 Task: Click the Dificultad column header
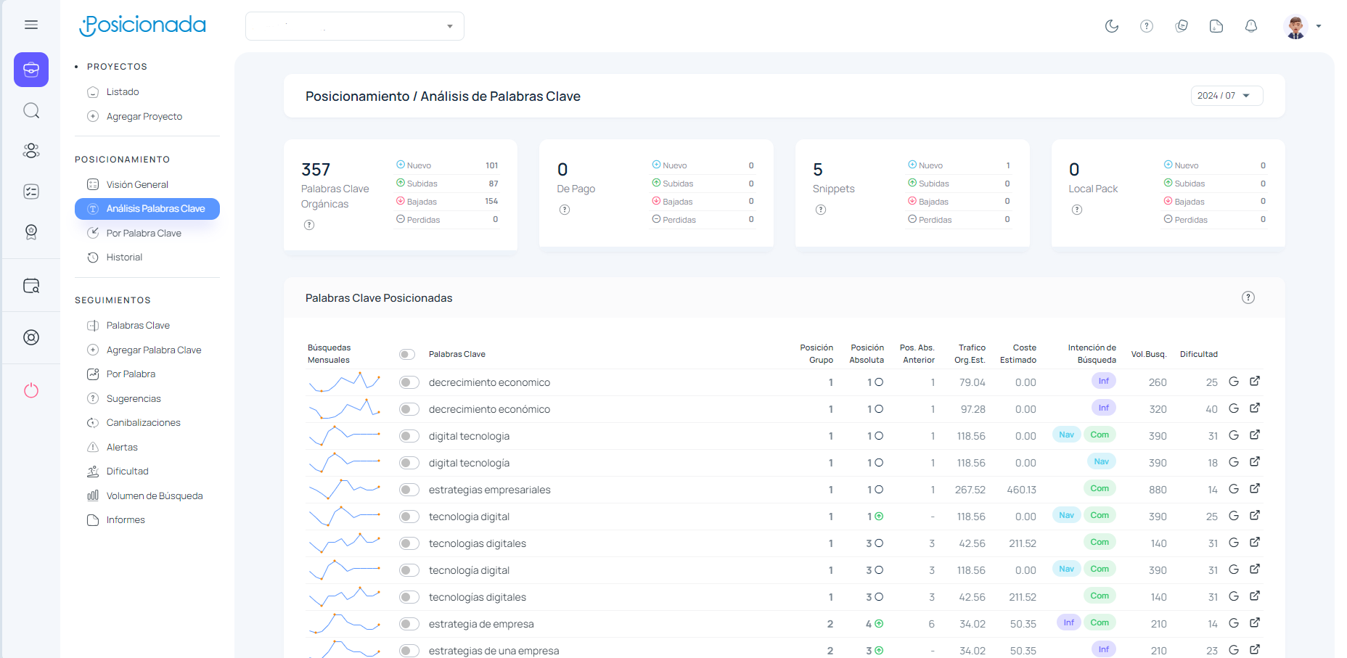(1199, 354)
